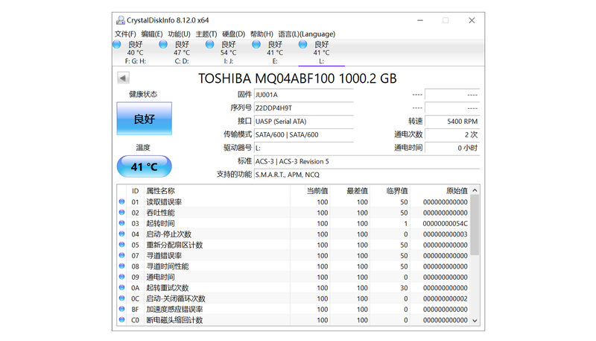The width and height of the screenshot is (596, 341).
Task: Click status dot for attribute 08 寻道时间性能
Action: tap(121, 266)
